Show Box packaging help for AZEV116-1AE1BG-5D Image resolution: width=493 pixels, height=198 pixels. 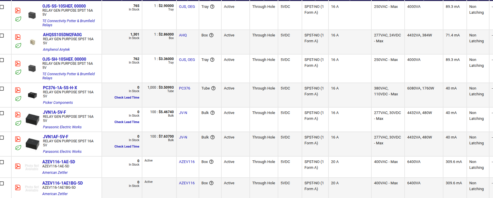coord(211,183)
